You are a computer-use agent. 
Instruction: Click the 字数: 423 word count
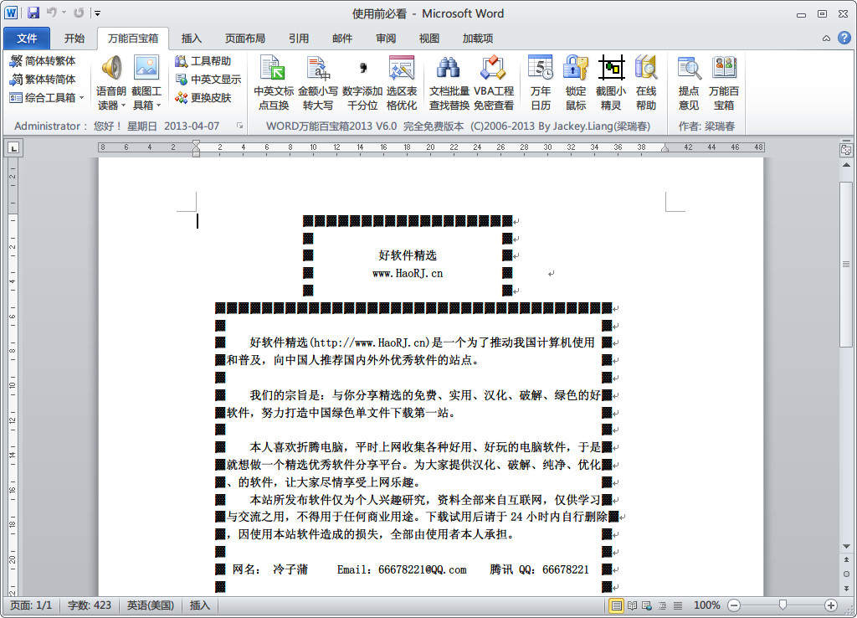[x=89, y=605]
